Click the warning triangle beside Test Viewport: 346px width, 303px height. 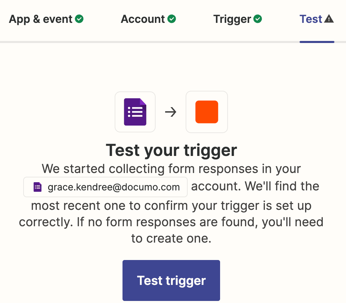coord(329,19)
